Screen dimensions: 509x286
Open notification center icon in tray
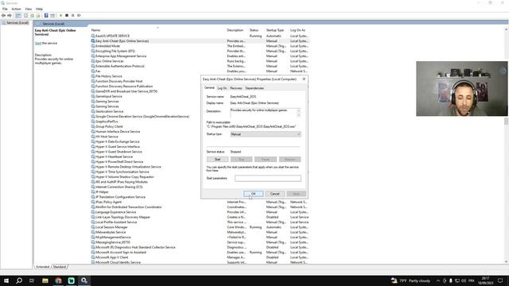(x=500, y=280)
